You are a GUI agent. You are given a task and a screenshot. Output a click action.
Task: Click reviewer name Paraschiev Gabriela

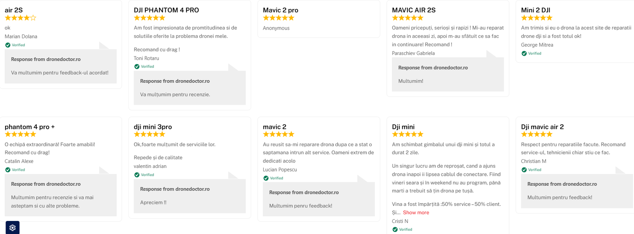413,53
